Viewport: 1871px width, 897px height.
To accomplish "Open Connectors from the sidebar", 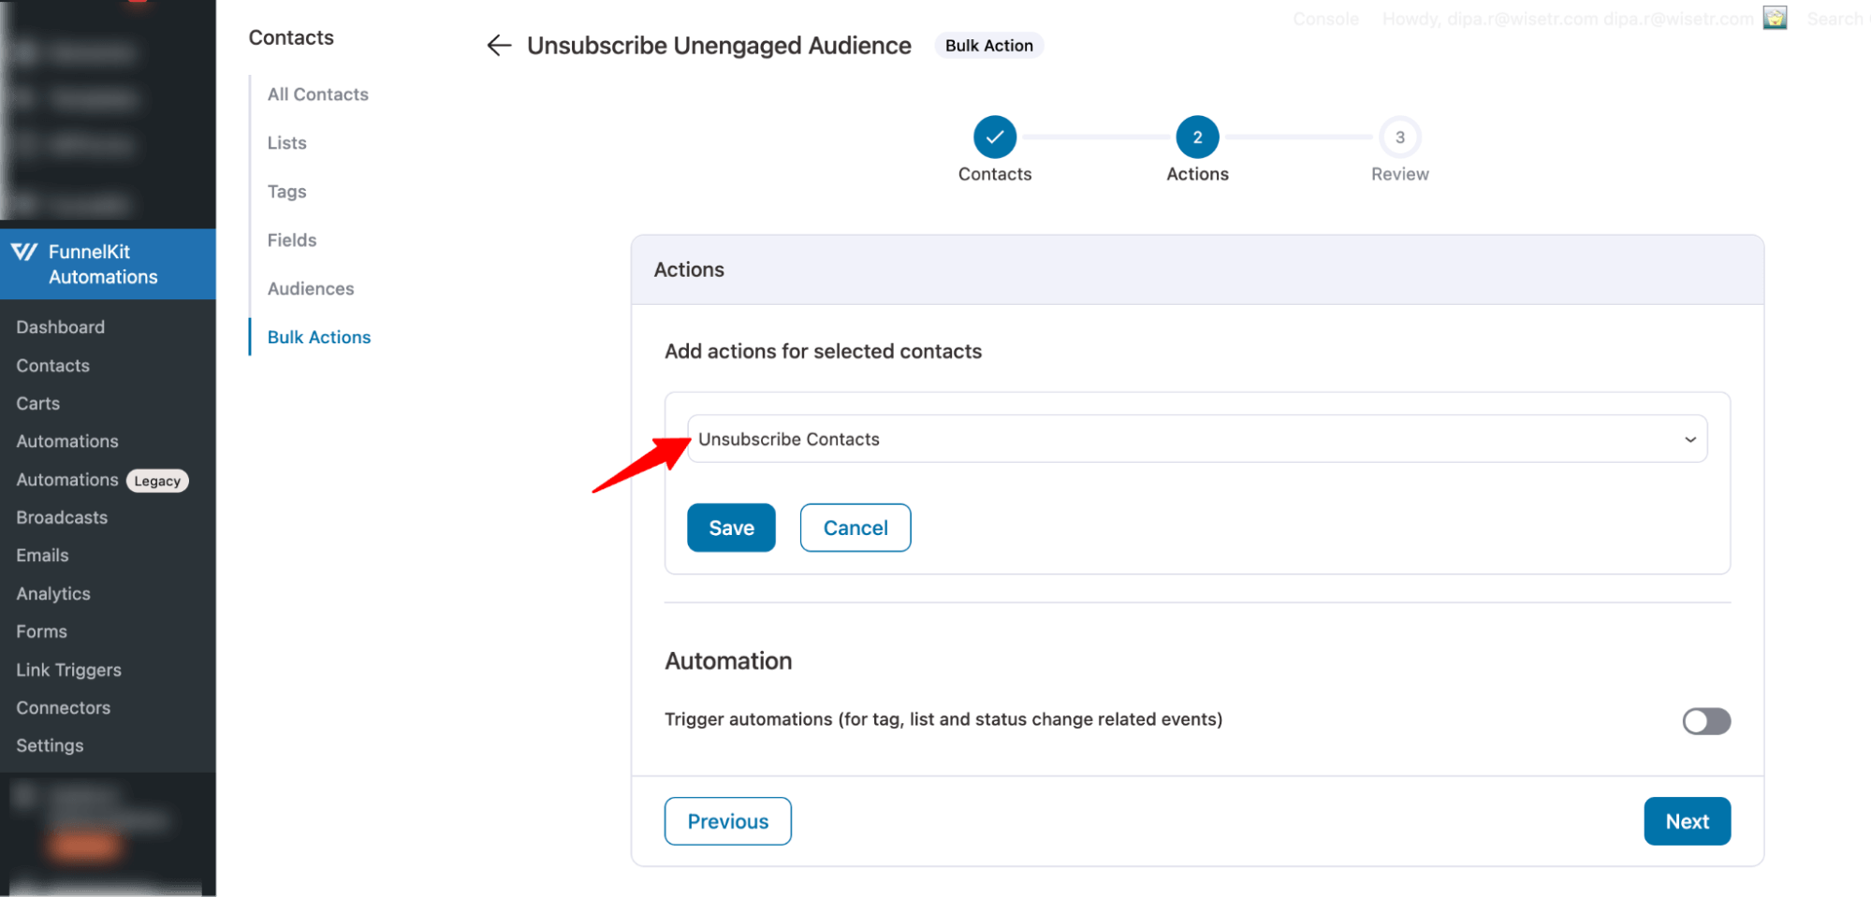I will tap(63, 707).
